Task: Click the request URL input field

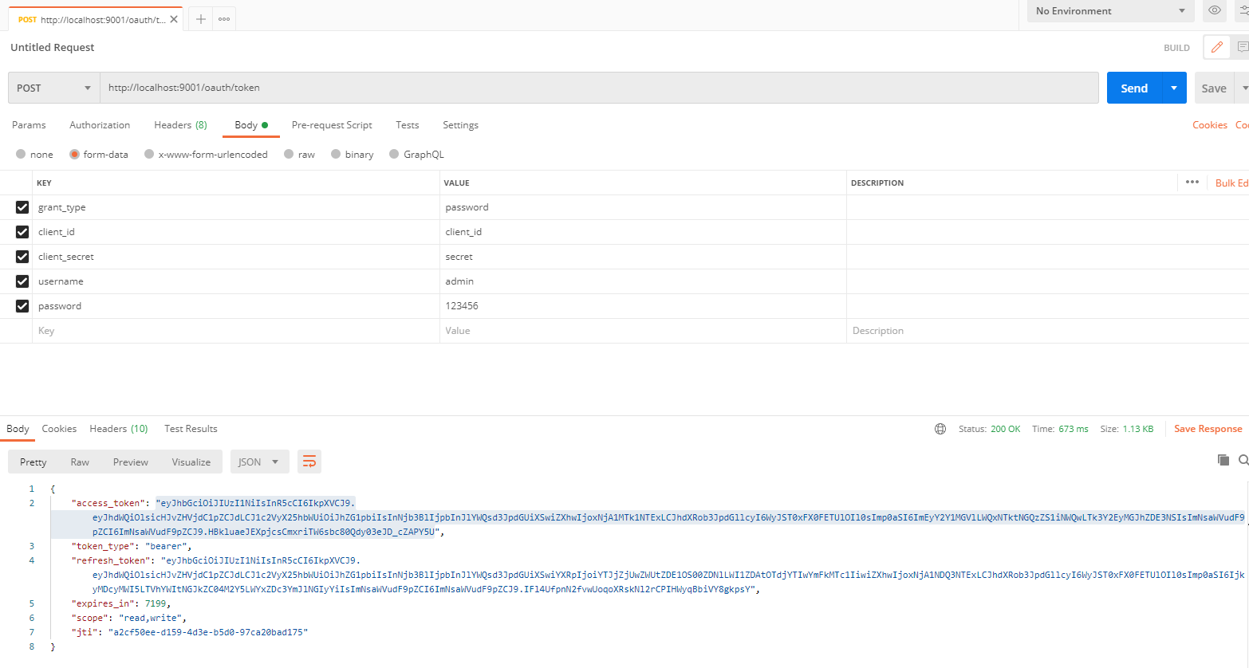Action: coord(599,88)
